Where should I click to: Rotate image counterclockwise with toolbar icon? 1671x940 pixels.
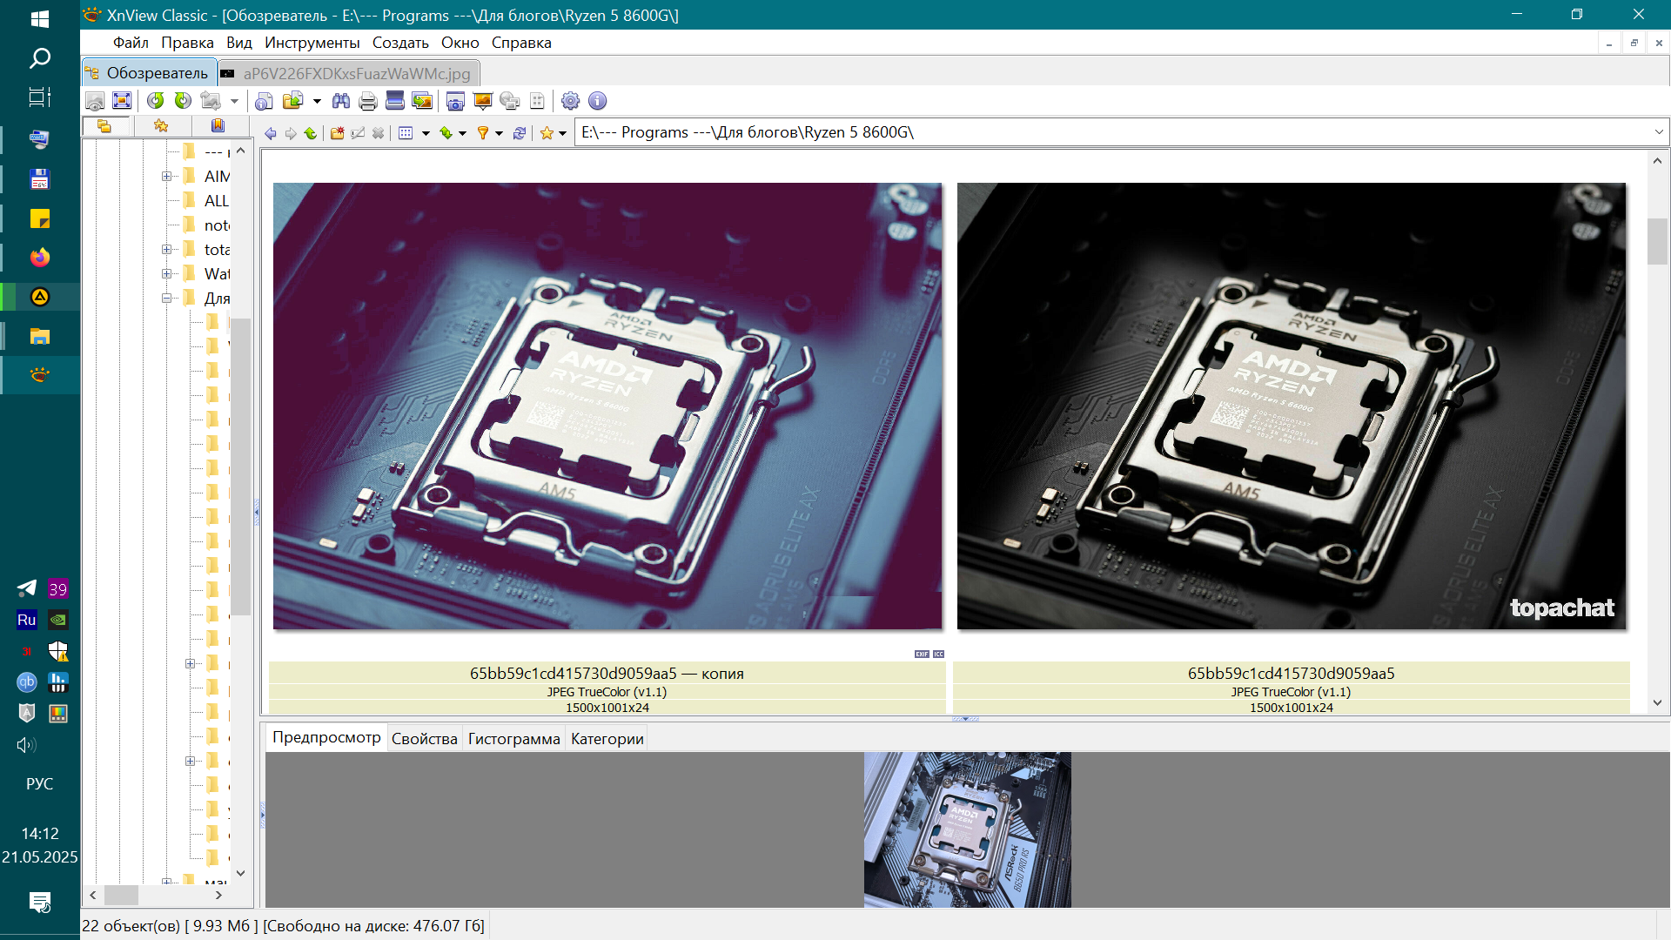point(155,101)
